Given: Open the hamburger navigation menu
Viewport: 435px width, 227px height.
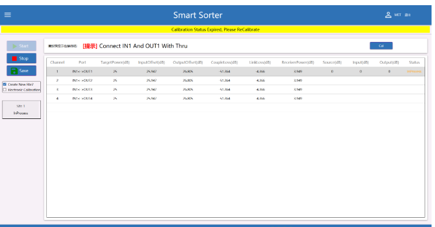Looking at the screenshot, I should point(7,15).
